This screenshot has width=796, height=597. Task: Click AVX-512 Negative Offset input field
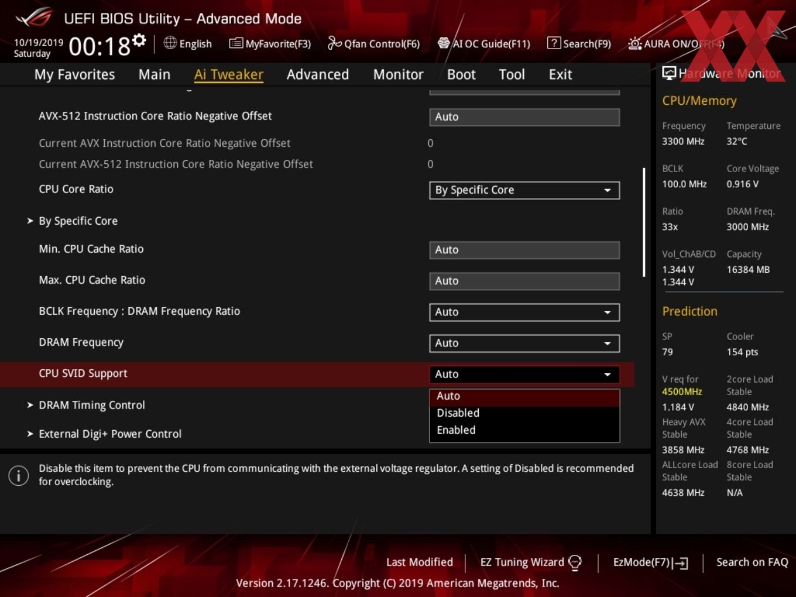coord(524,117)
